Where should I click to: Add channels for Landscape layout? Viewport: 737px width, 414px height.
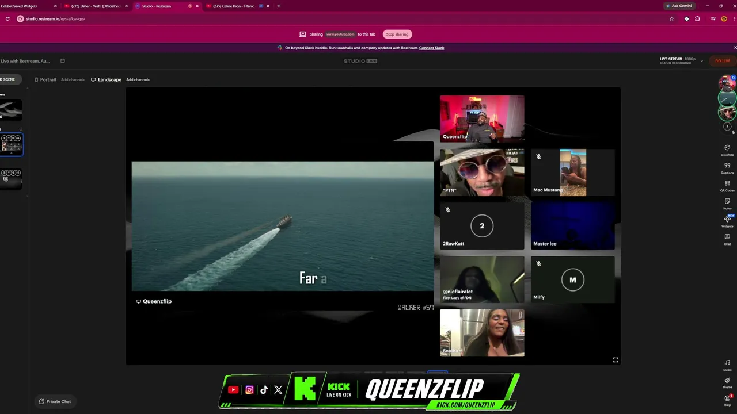pyautogui.click(x=138, y=80)
